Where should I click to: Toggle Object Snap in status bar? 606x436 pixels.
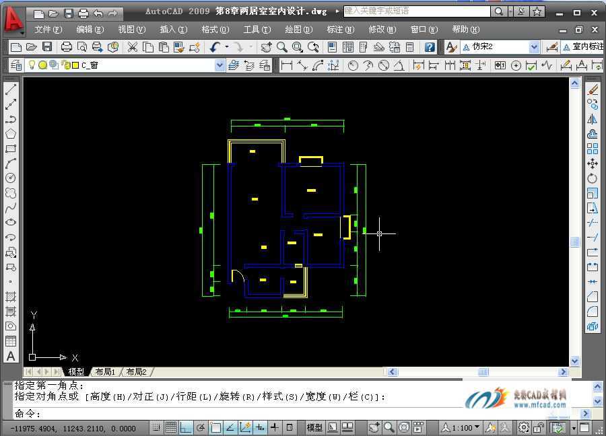coord(215,427)
